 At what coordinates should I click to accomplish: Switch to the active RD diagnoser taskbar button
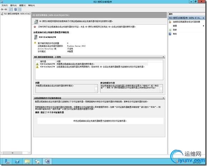(47, 161)
